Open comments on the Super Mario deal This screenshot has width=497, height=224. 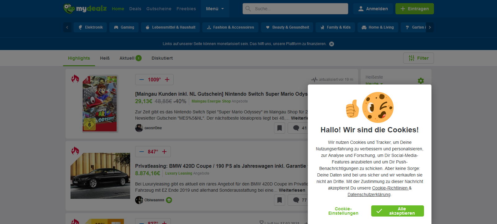tap(298, 128)
